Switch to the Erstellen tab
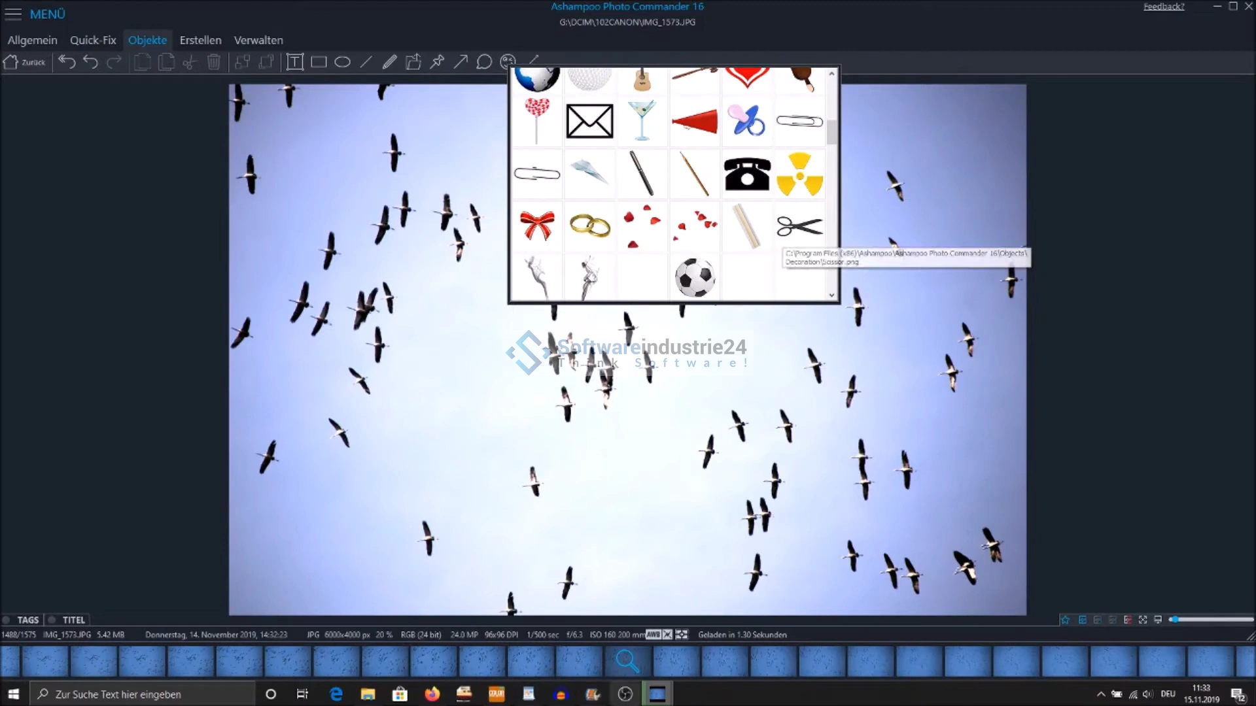Screen dimensions: 1256x706 click(x=200, y=40)
